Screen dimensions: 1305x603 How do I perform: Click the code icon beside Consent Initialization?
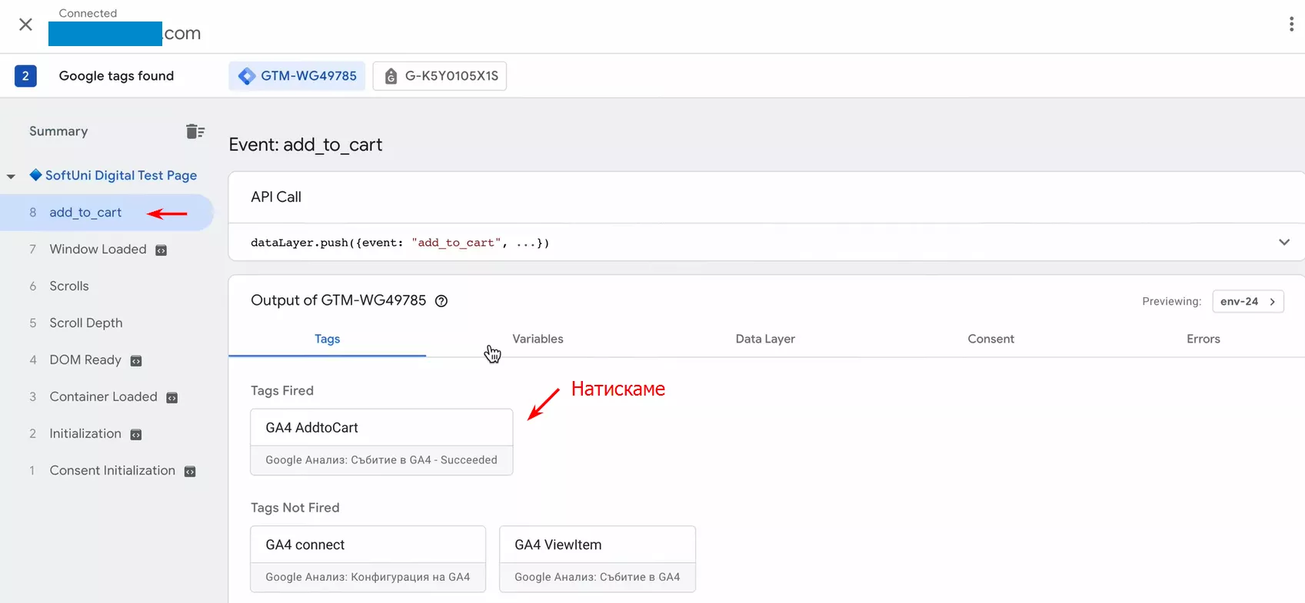click(x=190, y=472)
